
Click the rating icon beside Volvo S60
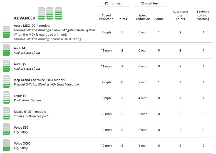tap(6, 129)
